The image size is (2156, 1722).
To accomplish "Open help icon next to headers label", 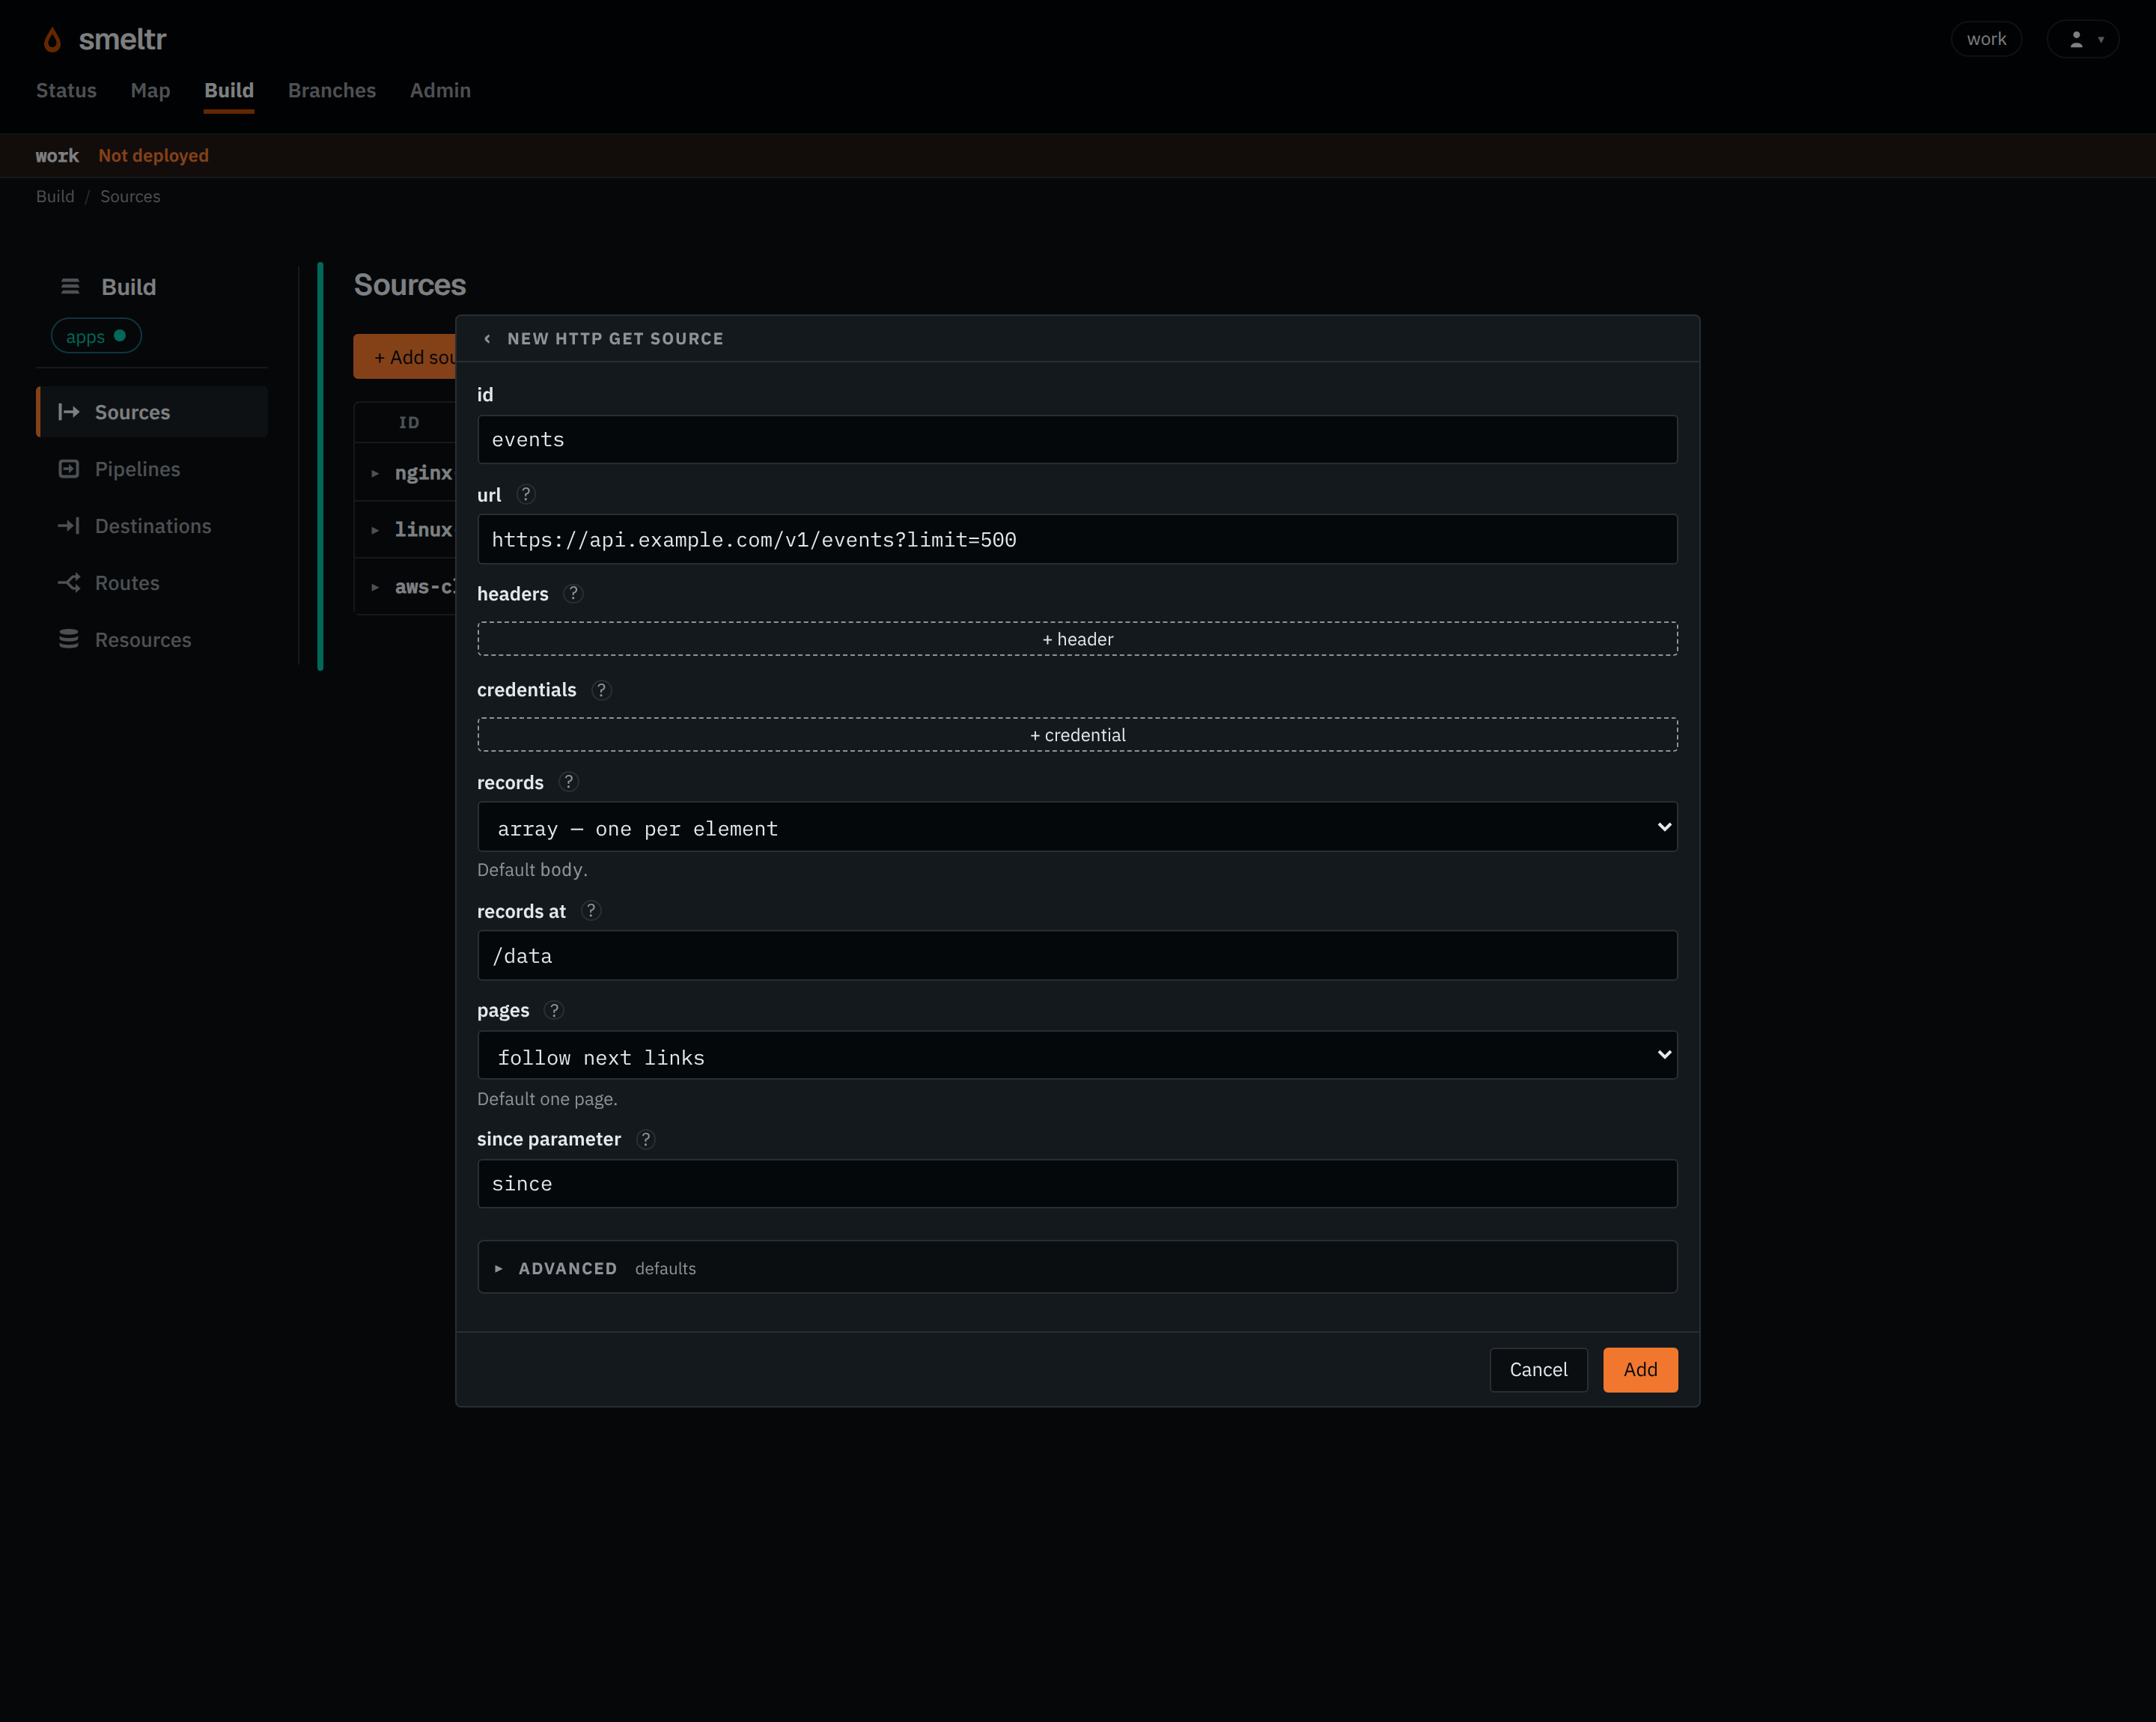I will 573,594.
